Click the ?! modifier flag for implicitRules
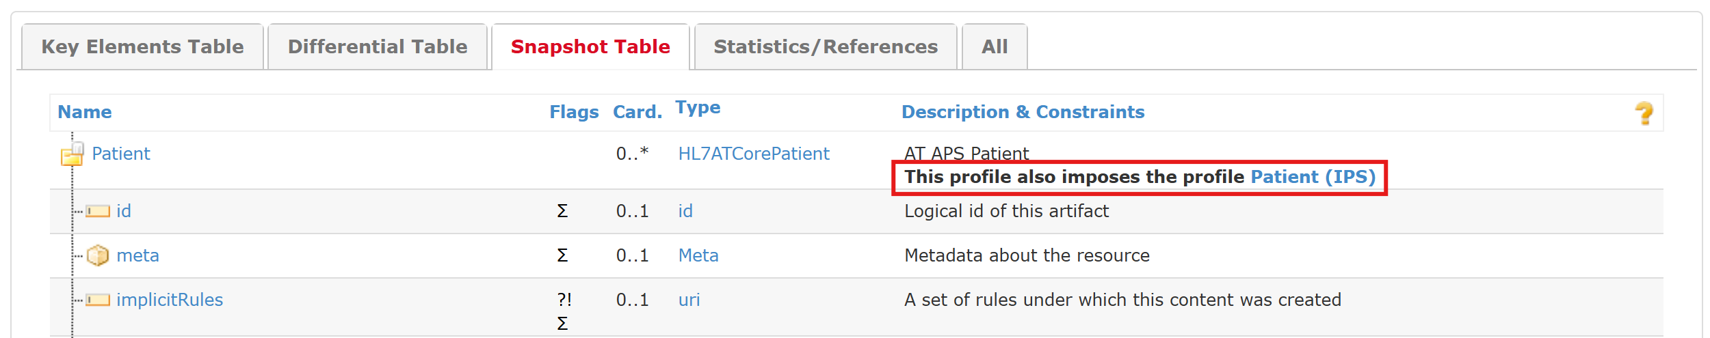Screen dimensions: 1710x338 [564, 300]
